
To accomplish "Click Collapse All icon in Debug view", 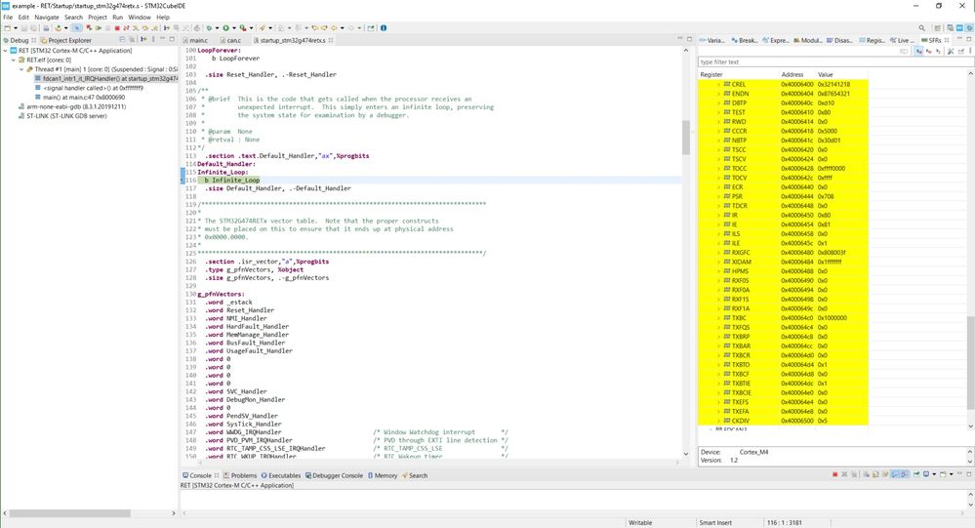I will (122, 39).
